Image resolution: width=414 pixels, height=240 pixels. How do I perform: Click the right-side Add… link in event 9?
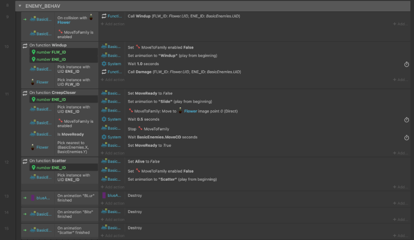click(401, 24)
